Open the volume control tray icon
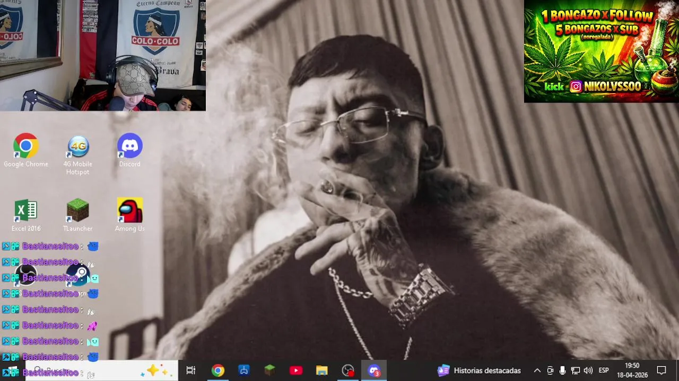The image size is (679, 381). [x=588, y=370]
